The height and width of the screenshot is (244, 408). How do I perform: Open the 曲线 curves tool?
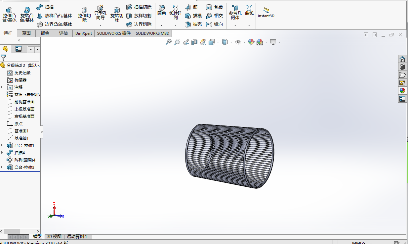coord(249,11)
